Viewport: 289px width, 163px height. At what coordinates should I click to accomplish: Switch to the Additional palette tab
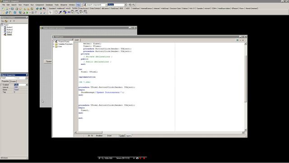point(61,9)
